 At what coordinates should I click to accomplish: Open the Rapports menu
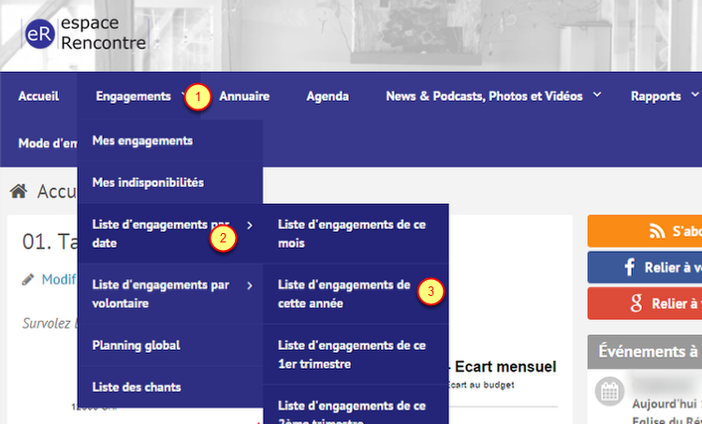656,96
